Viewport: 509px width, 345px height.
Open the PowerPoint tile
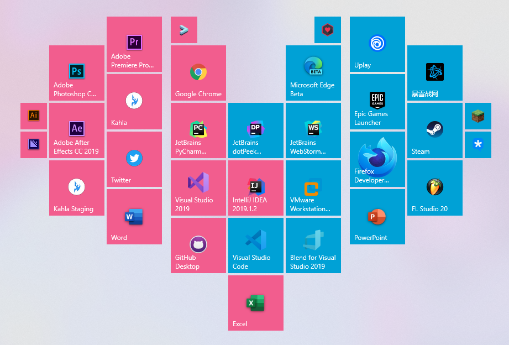pyautogui.click(x=377, y=217)
